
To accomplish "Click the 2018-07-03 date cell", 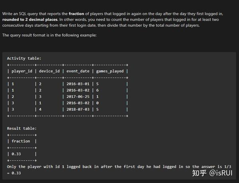I will tap(78, 109).
